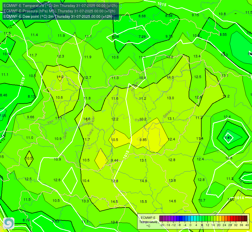Click the 9.66 temperature value

click(31, 117)
